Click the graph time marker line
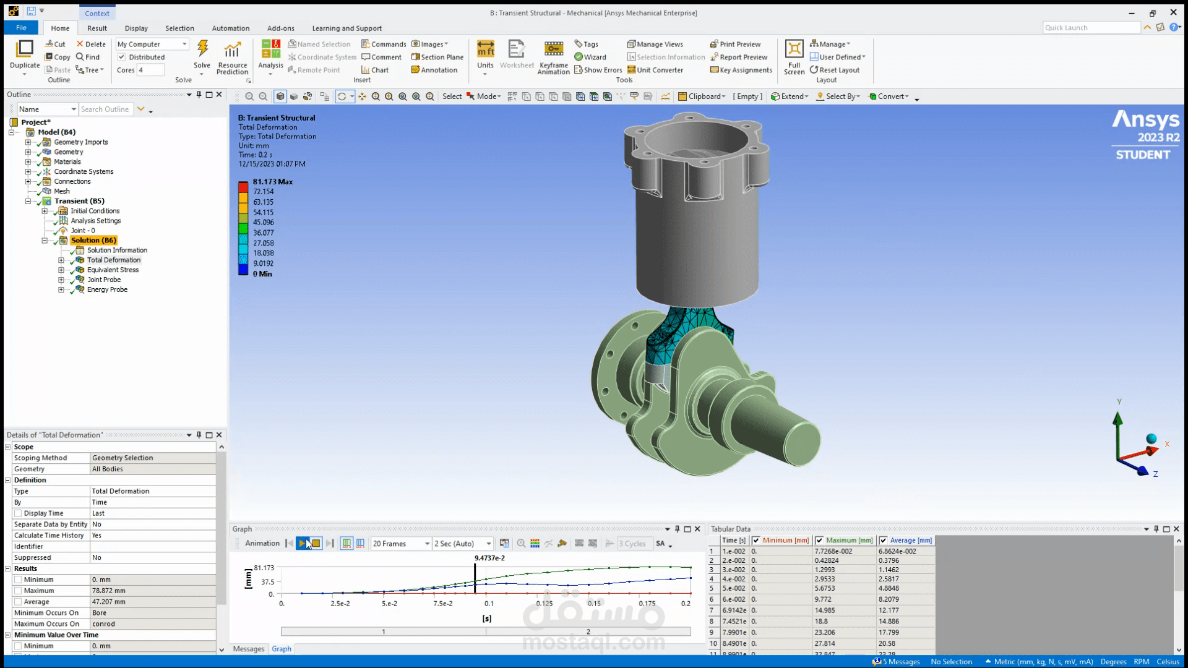 (475, 579)
